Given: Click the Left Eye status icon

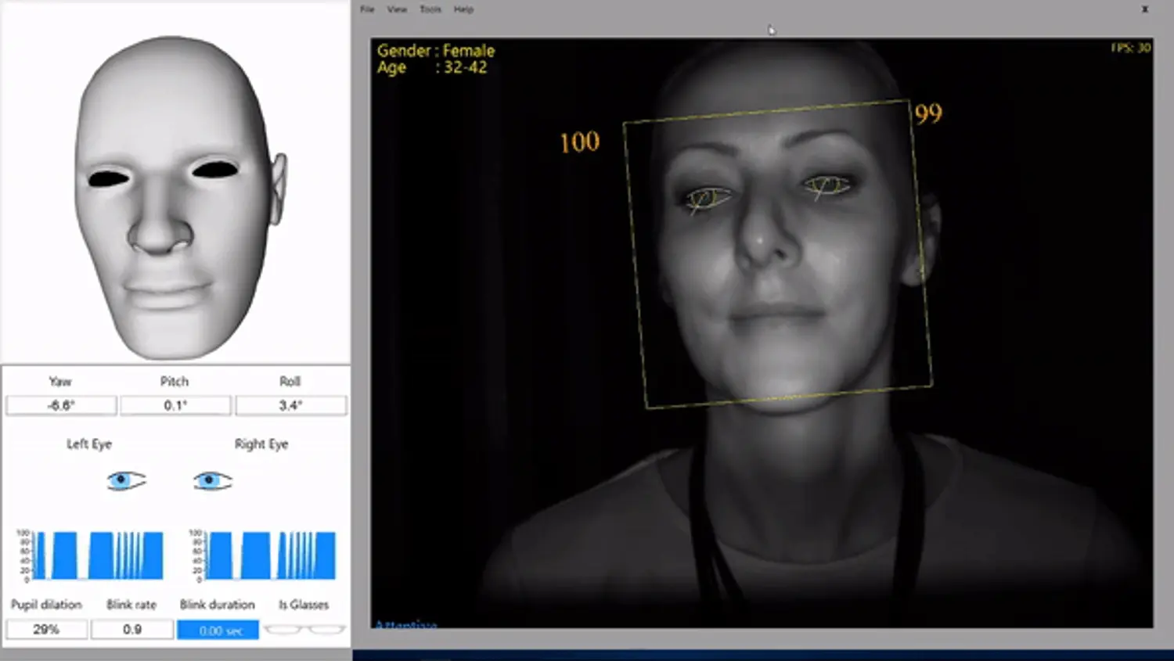Looking at the screenshot, I should click(x=127, y=480).
